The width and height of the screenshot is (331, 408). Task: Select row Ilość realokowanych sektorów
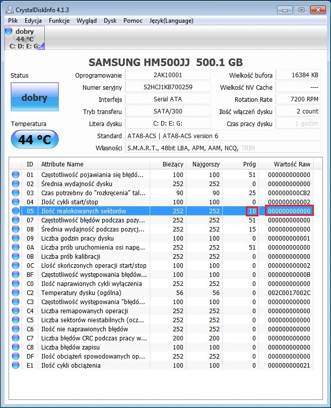coord(166,211)
